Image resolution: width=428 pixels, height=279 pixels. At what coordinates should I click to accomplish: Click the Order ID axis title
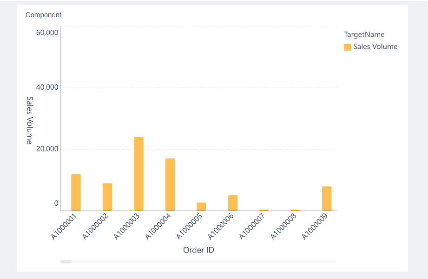point(199,250)
